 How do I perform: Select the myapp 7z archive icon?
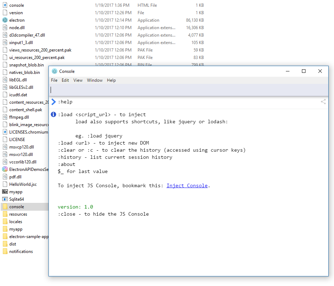[5, 192]
